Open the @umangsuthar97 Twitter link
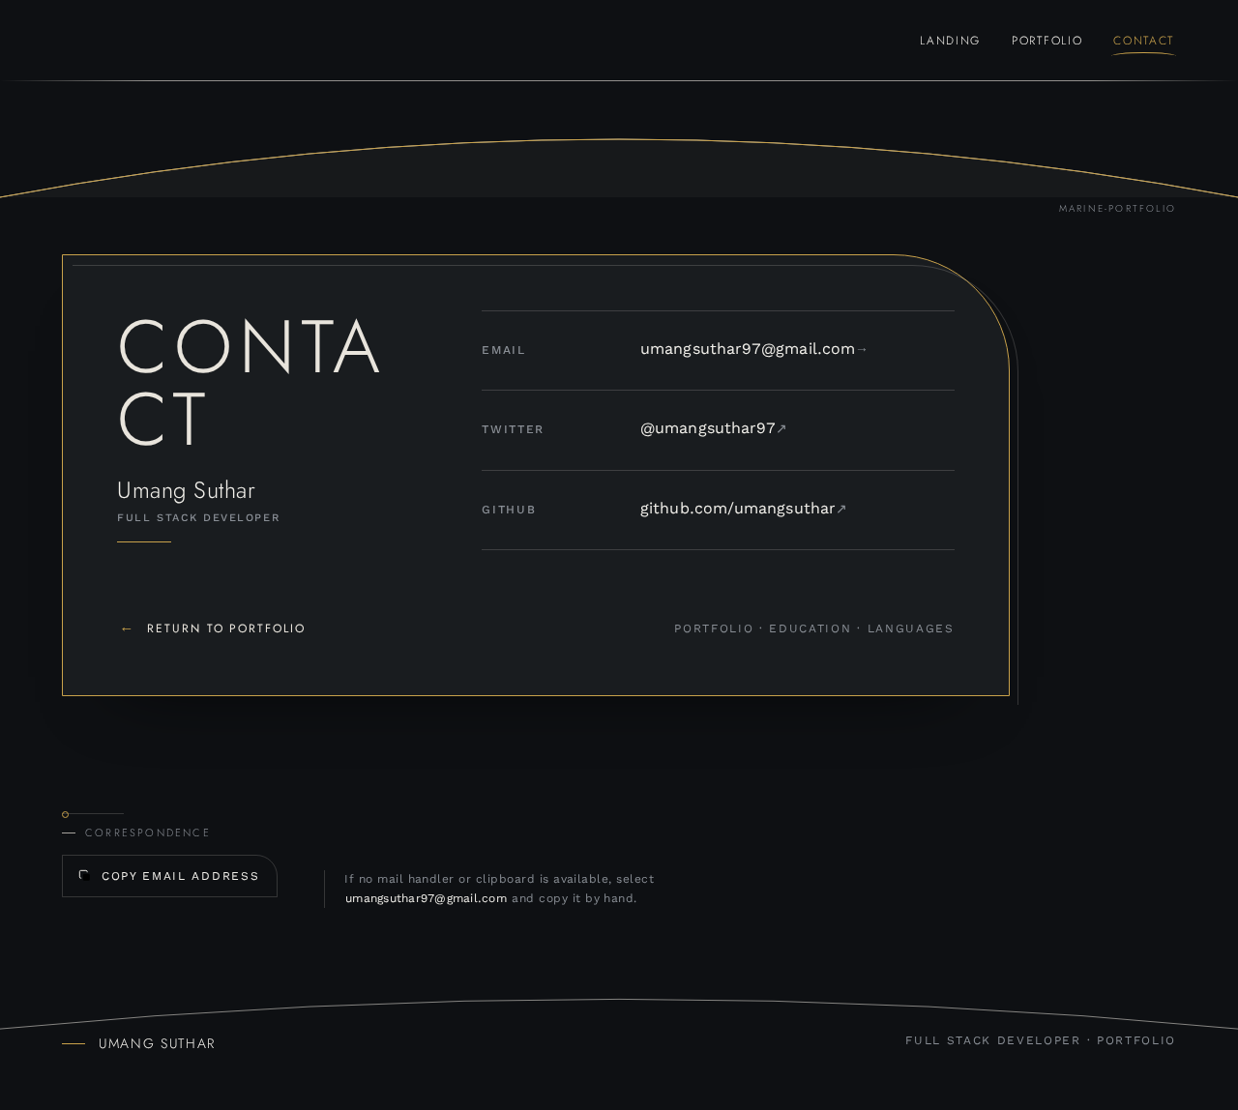 click(708, 428)
